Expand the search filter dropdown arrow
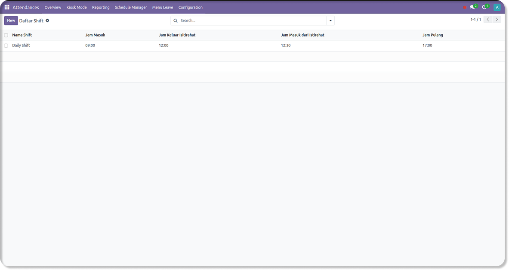Screen dimensions: 509x270 click(330, 21)
